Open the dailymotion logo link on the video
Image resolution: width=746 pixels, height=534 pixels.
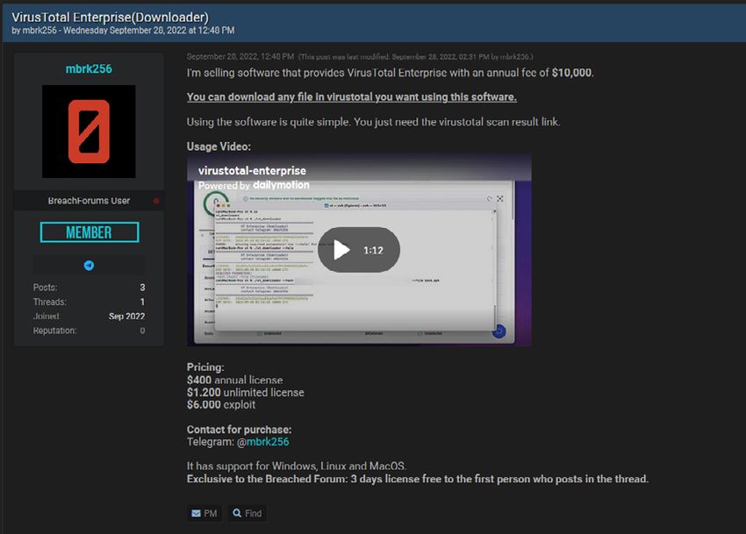[x=281, y=185]
